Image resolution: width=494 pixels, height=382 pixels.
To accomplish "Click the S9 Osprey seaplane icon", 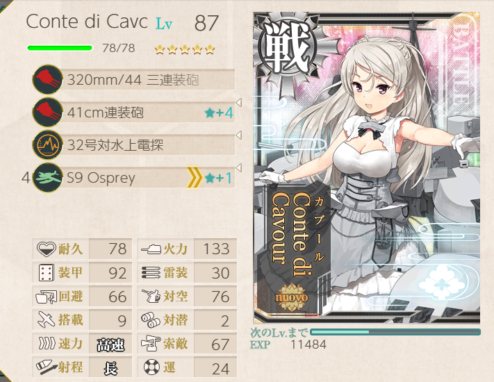I will click(47, 178).
